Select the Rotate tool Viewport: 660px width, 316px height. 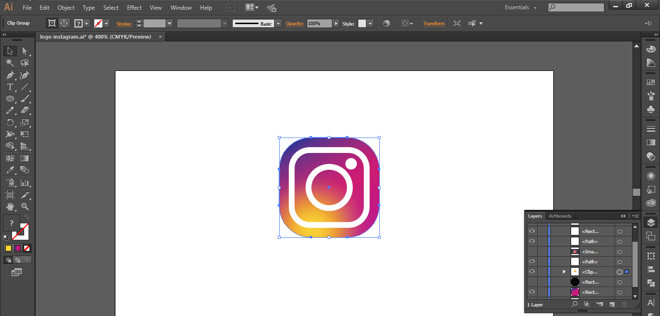pos(10,123)
